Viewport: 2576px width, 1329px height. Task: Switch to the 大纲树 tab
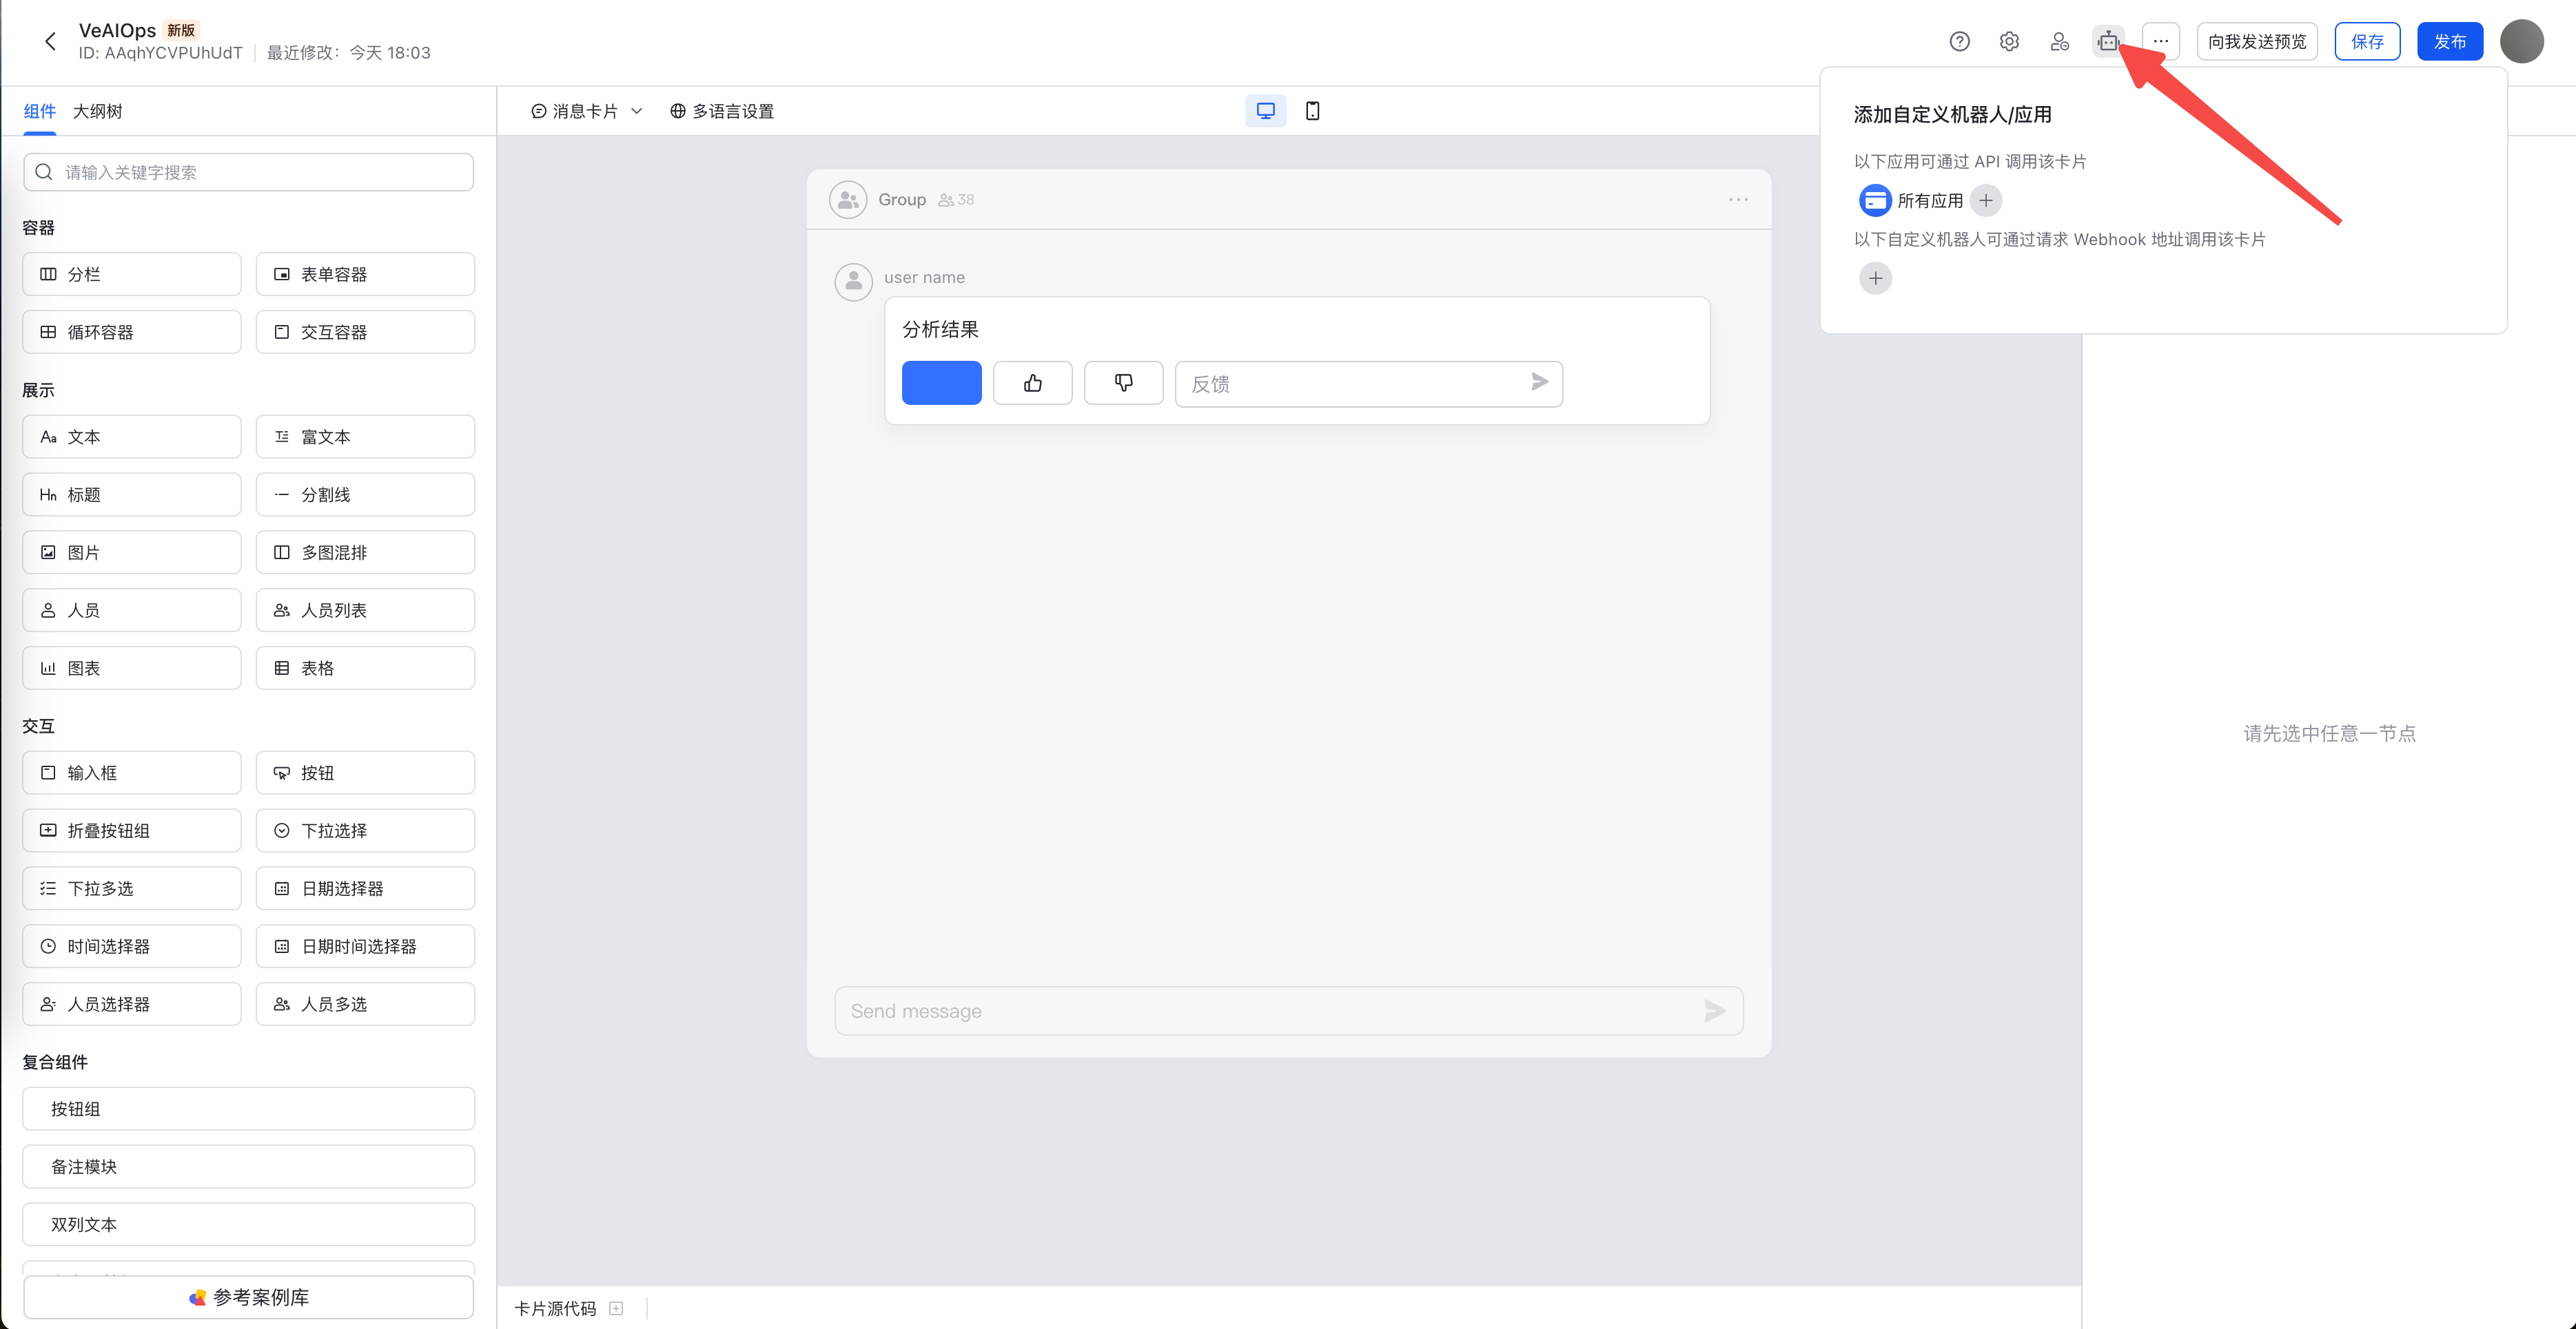tap(97, 111)
